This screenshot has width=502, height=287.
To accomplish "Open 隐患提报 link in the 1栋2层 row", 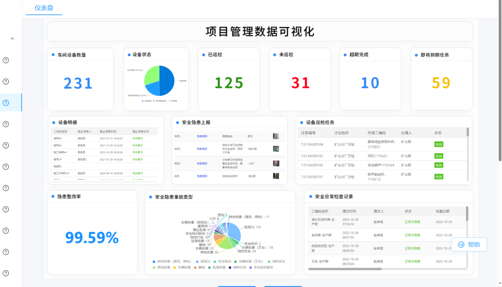I will (202, 176).
